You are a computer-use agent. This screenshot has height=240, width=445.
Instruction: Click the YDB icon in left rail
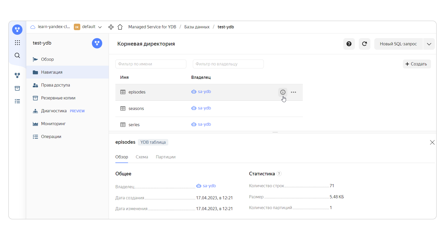(17, 75)
